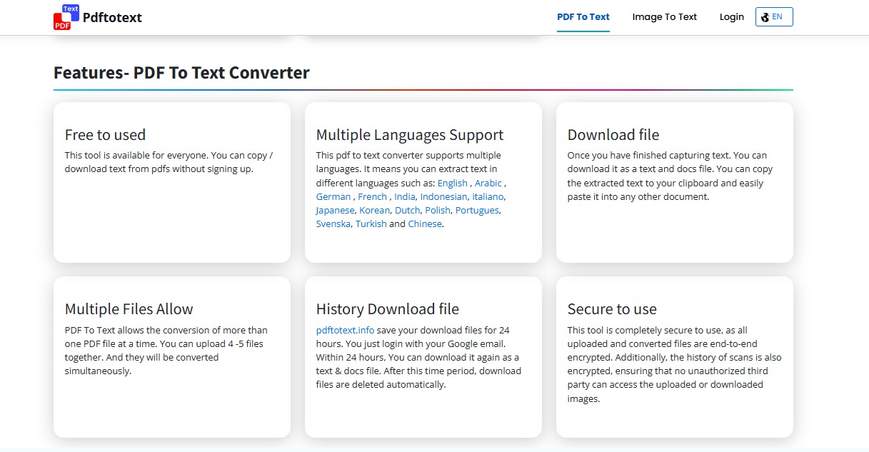Click the italiano language link
The height and width of the screenshot is (452, 869).
click(488, 197)
